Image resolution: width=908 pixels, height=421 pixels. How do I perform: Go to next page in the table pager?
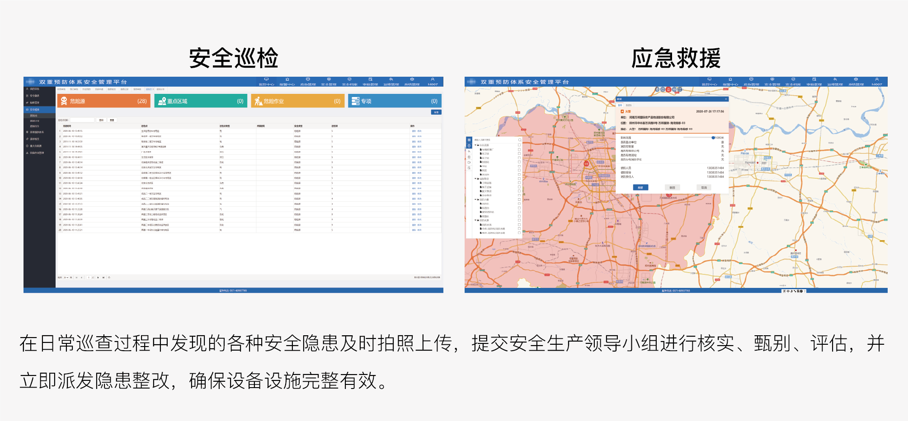[x=98, y=278]
